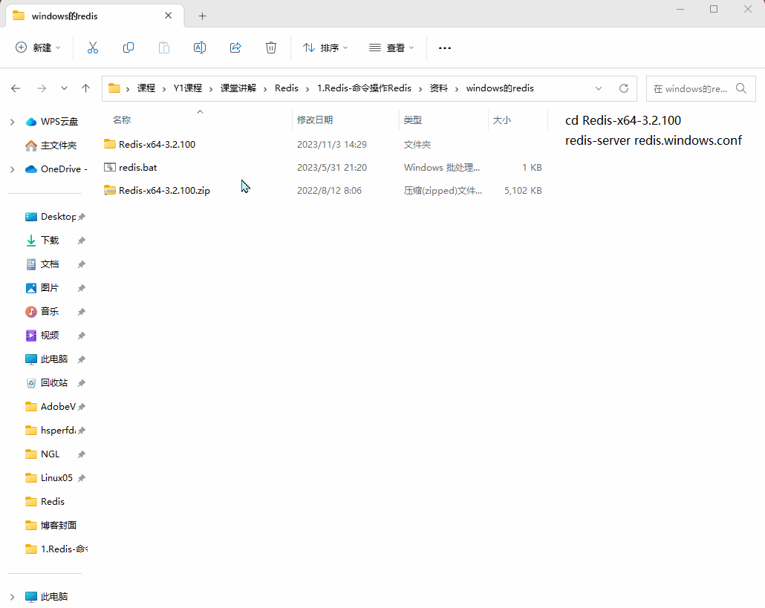Expand WPS云盘 tree node
Image resolution: width=765 pixels, height=608 pixels.
click(12, 122)
